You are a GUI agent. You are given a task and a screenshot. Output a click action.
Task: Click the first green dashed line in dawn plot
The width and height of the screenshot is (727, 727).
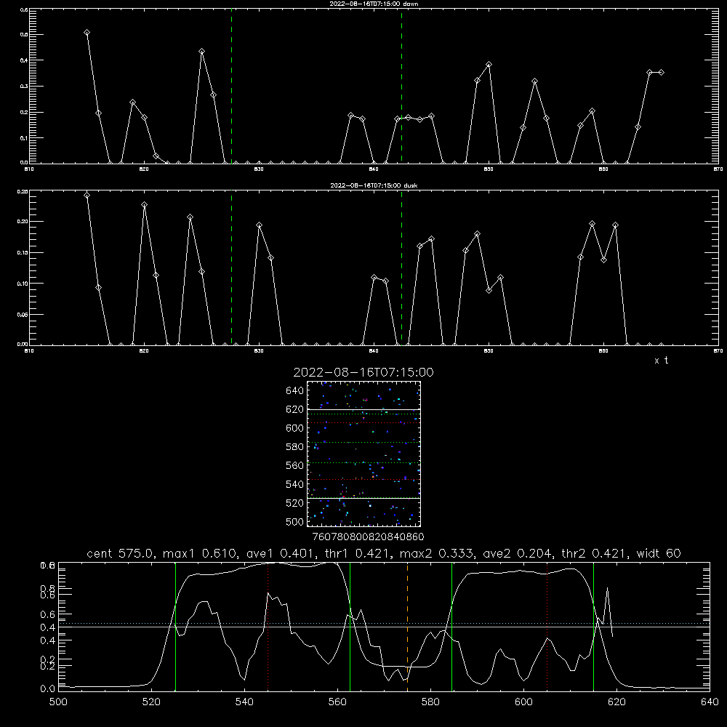tap(231, 87)
